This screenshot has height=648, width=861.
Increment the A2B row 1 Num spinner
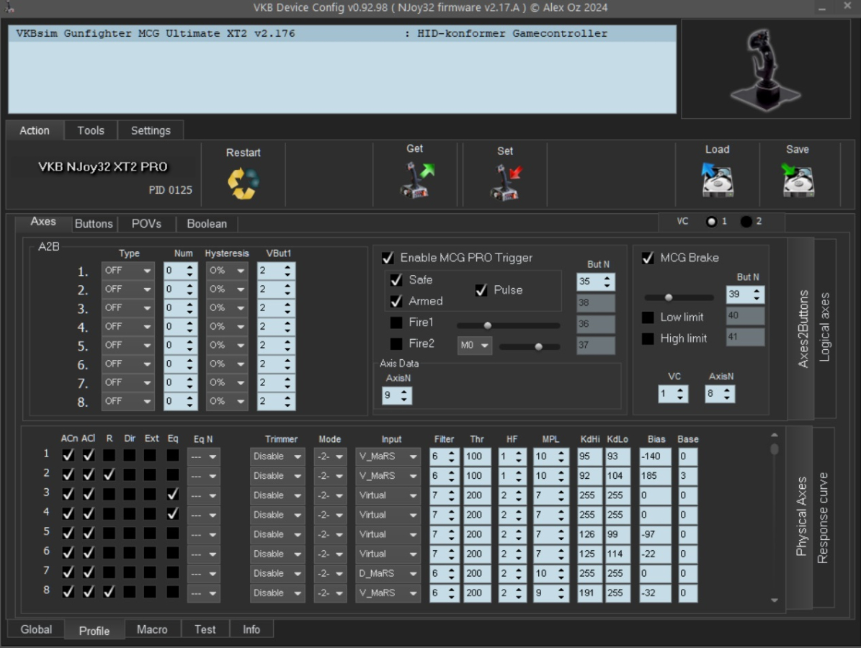click(190, 267)
